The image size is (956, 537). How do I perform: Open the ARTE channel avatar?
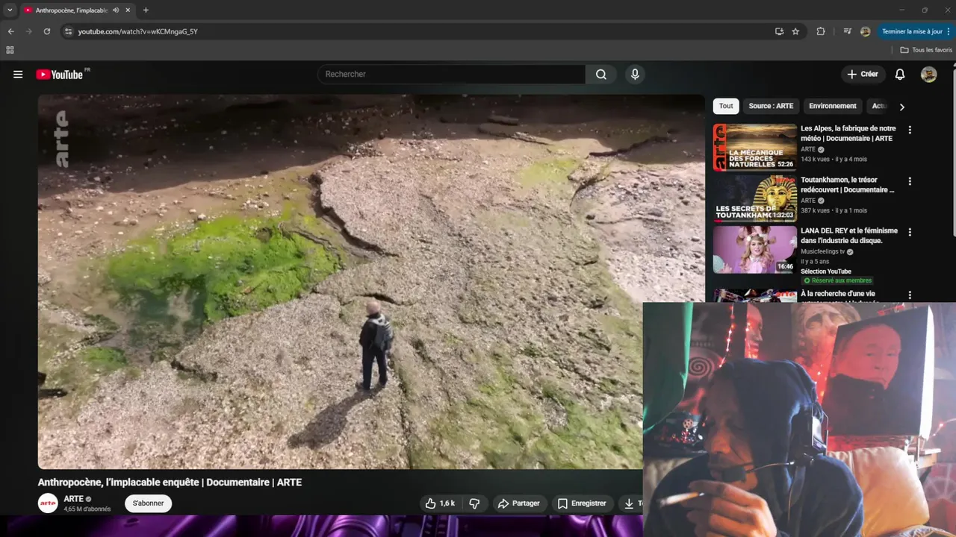click(x=48, y=503)
